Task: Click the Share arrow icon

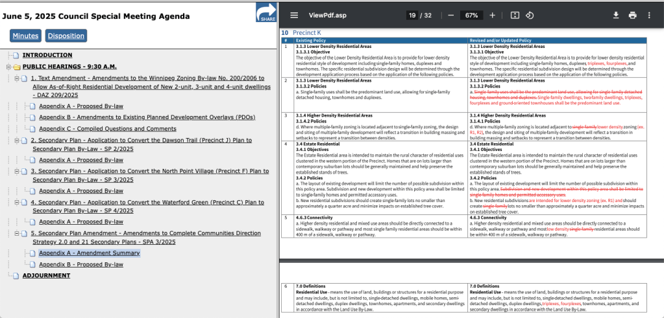Action: [266, 12]
